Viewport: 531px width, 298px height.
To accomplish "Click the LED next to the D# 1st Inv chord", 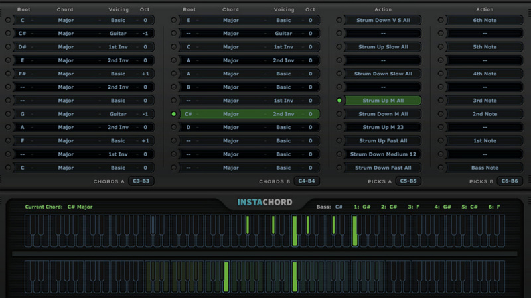I will [8, 47].
